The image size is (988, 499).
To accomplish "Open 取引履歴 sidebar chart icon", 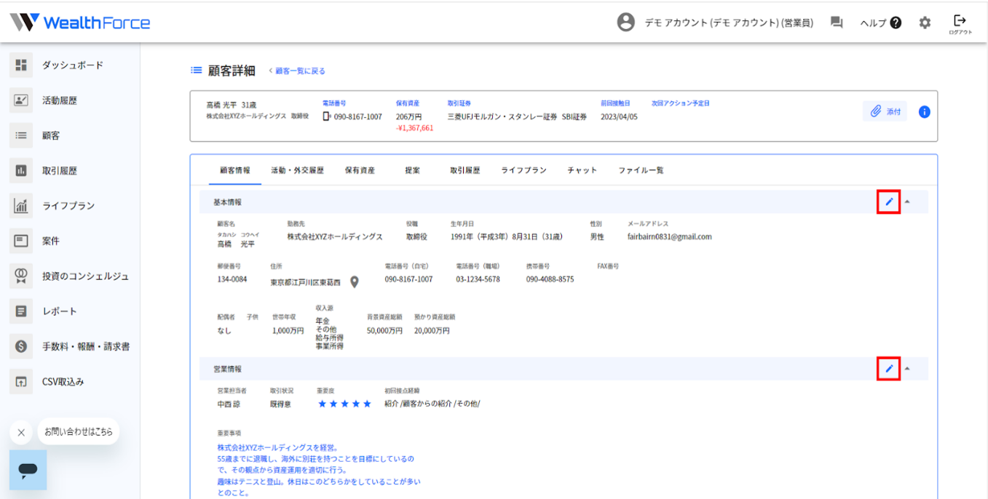I will point(21,171).
